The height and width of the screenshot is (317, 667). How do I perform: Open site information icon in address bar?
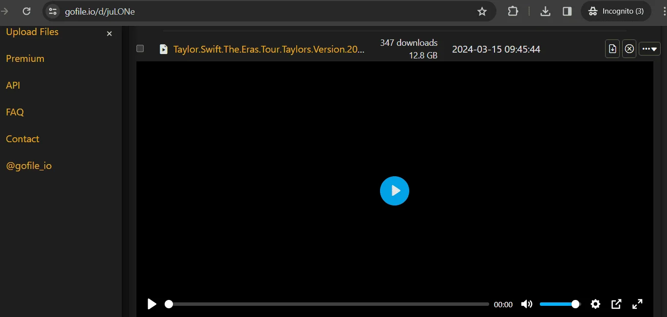coord(54,12)
